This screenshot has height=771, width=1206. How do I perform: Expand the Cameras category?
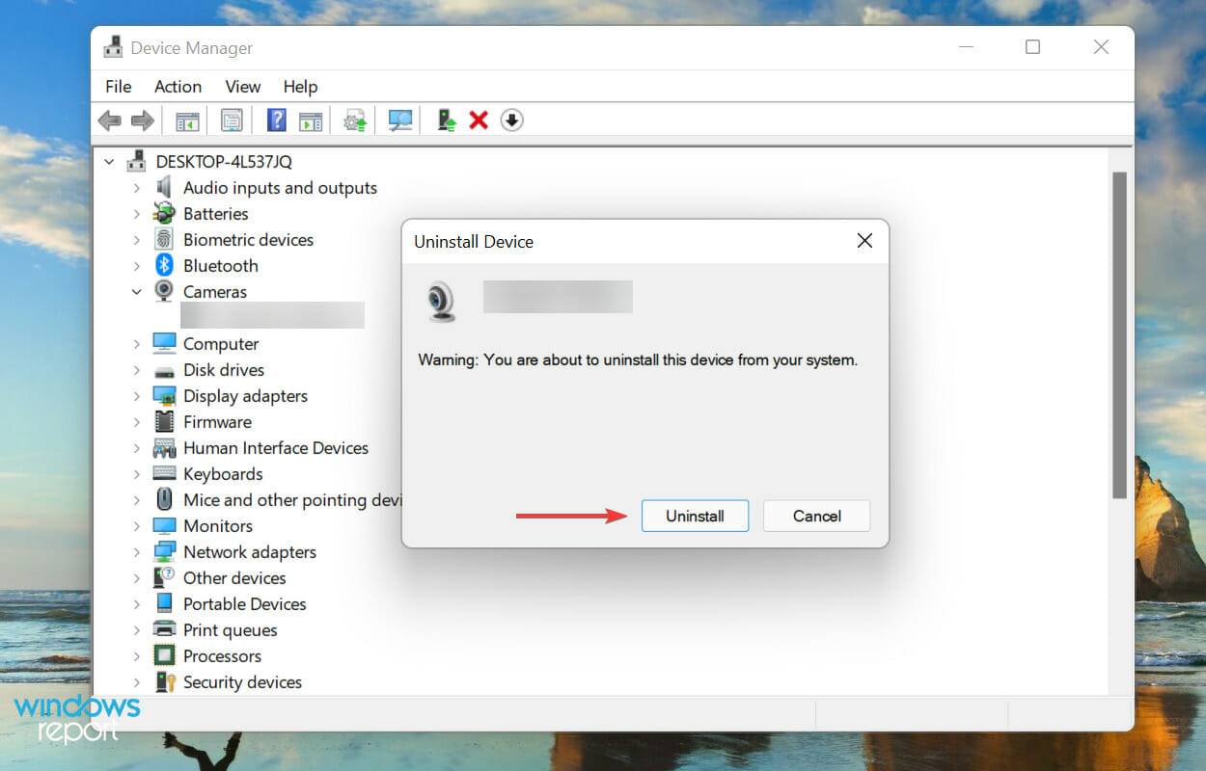[136, 291]
